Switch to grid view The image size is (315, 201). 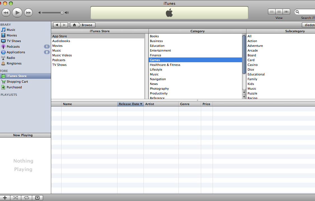(x=279, y=12)
